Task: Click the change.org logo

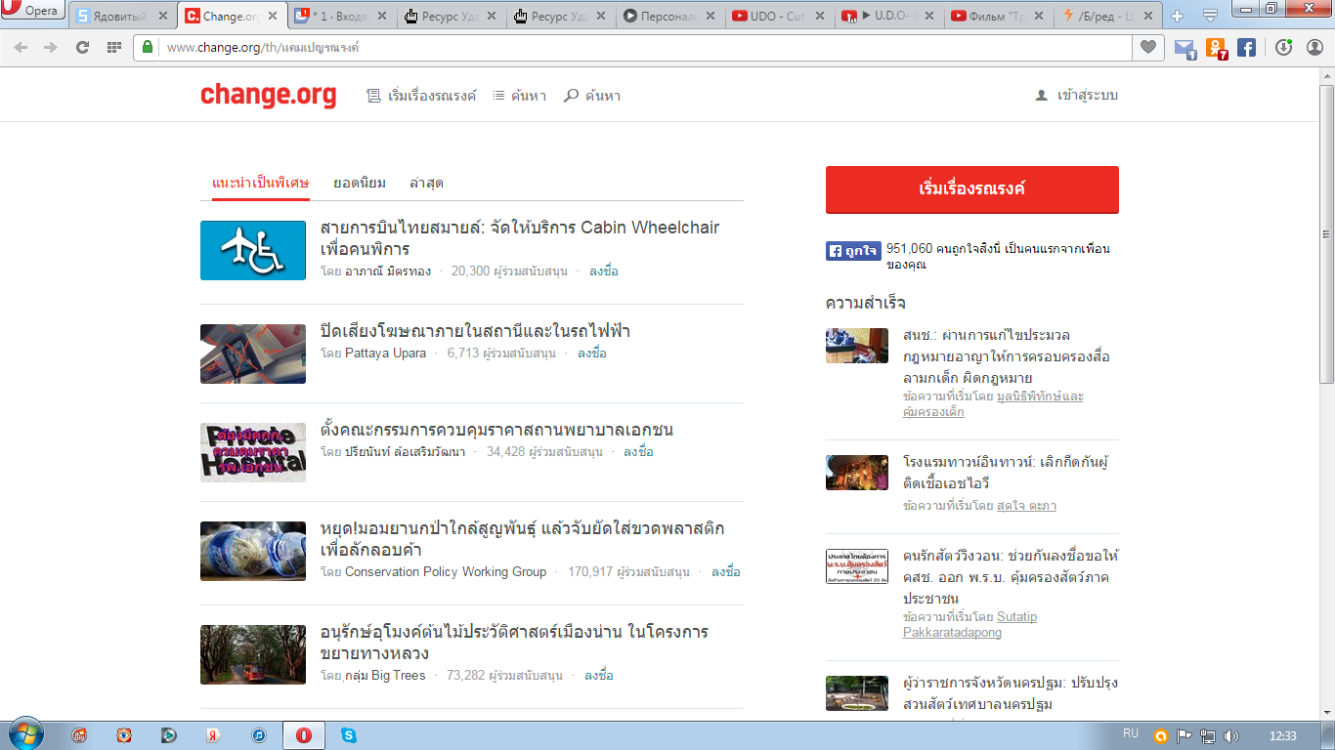Action: click(x=268, y=96)
